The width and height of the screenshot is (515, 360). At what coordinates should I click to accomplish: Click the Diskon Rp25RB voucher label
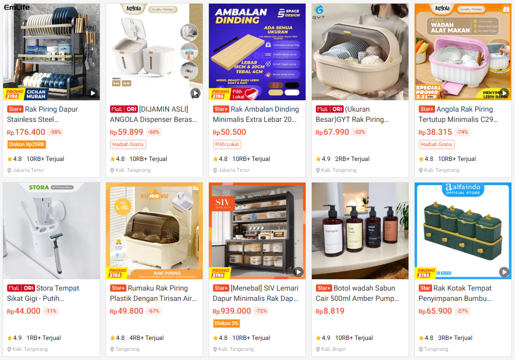click(27, 145)
